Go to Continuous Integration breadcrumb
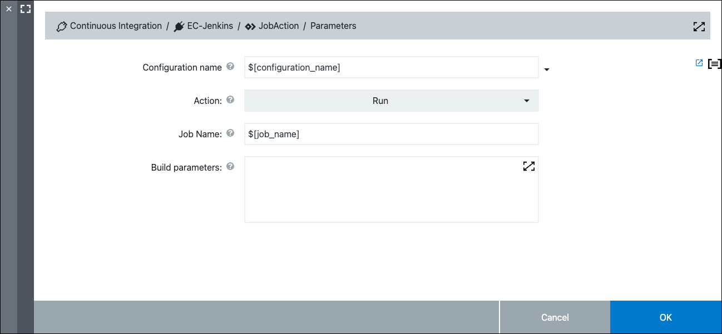This screenshot has width=722, height=334. (x=115, y=26)
